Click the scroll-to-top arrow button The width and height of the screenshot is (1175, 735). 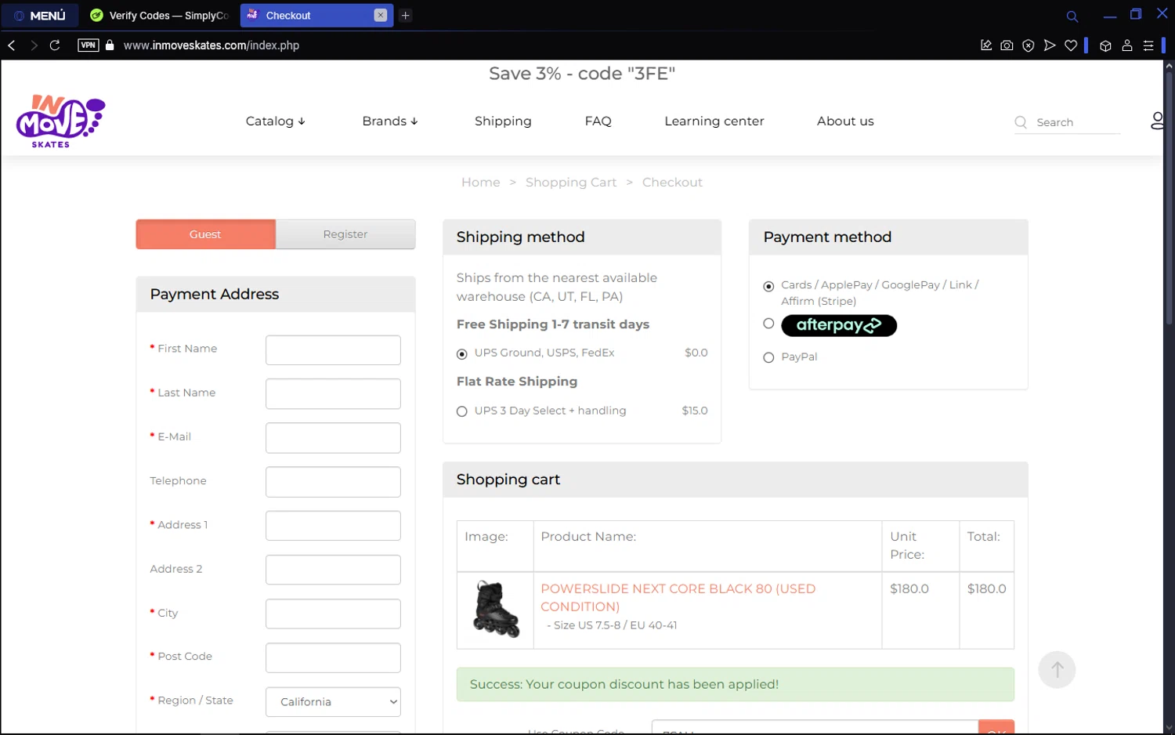point(1057,670)
